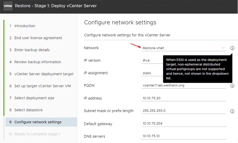Click the IP version label
The height and width of the screenshot is (143, 238).
tap(92, 60)
